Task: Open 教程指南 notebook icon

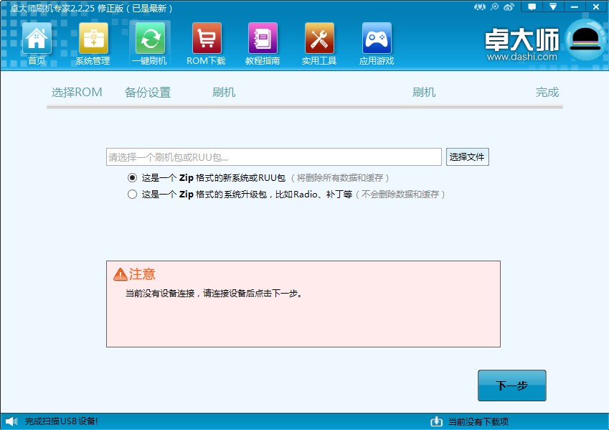Action: tap(263, 38)
